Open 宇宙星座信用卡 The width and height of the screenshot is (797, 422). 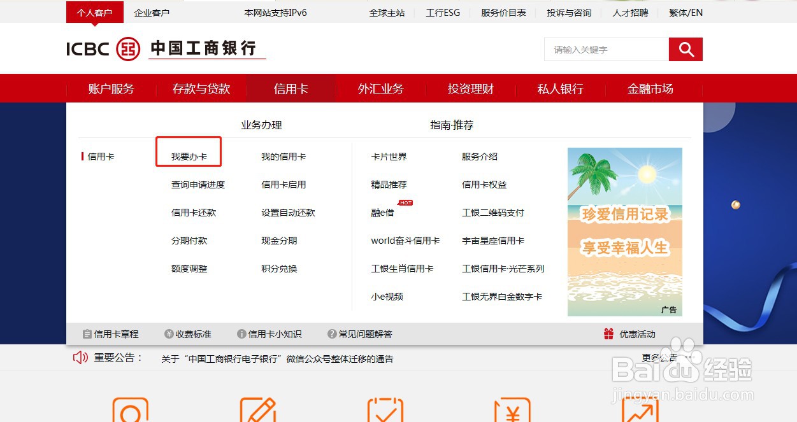[493, 241]
